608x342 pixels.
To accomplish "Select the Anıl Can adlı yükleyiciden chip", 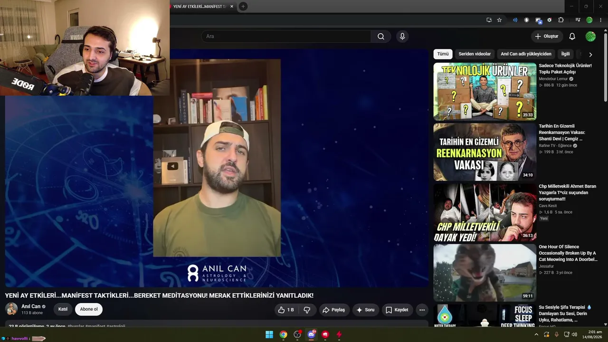I will 526,54.
